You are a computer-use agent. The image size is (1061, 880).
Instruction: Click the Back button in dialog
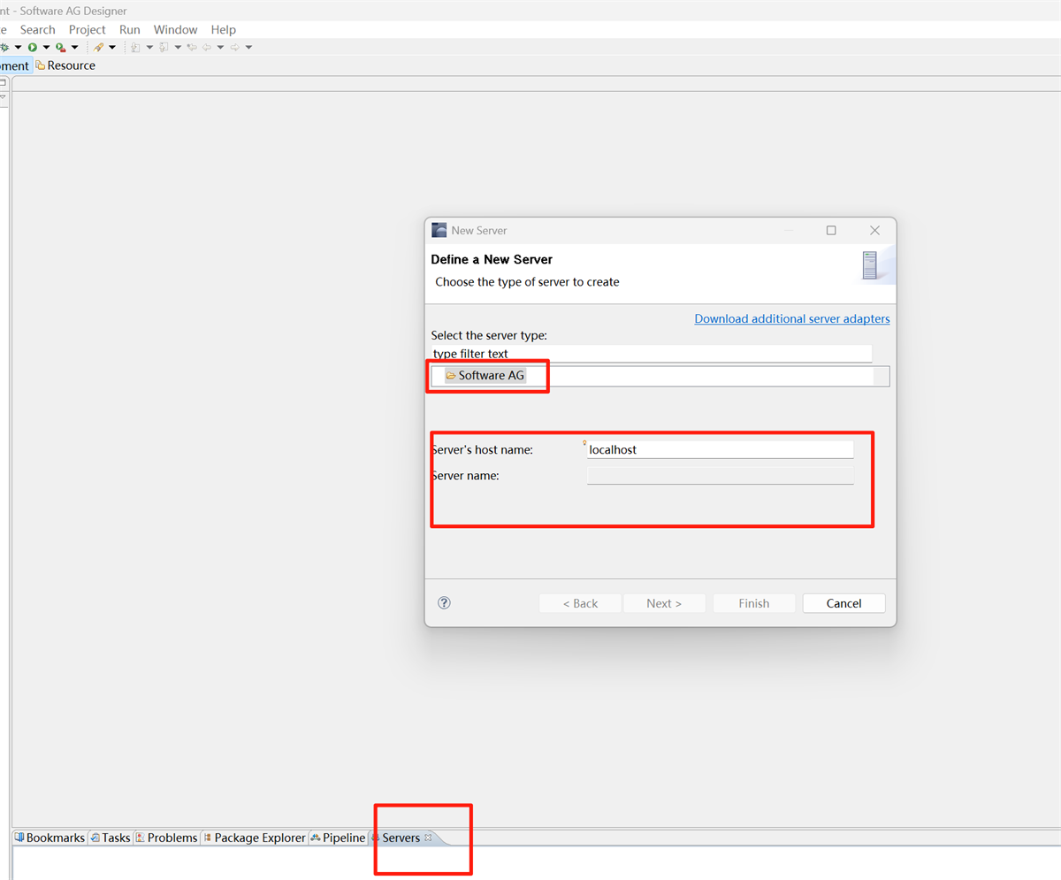click(x=580, y=603)
